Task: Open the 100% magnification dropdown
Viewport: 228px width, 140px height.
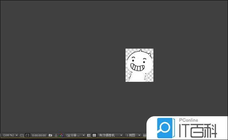Action: click(x=10, y=135)
